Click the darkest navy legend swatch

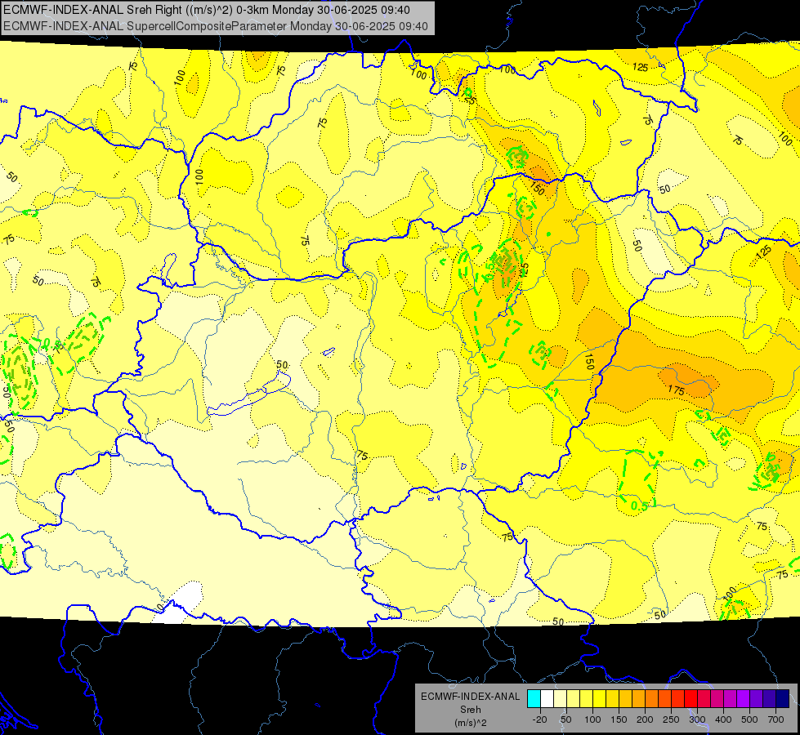(782, 699)
